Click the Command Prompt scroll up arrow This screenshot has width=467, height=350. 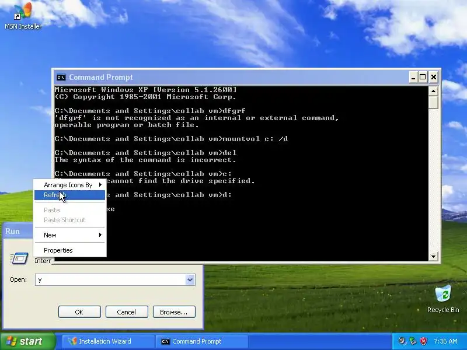click(433, 91)
